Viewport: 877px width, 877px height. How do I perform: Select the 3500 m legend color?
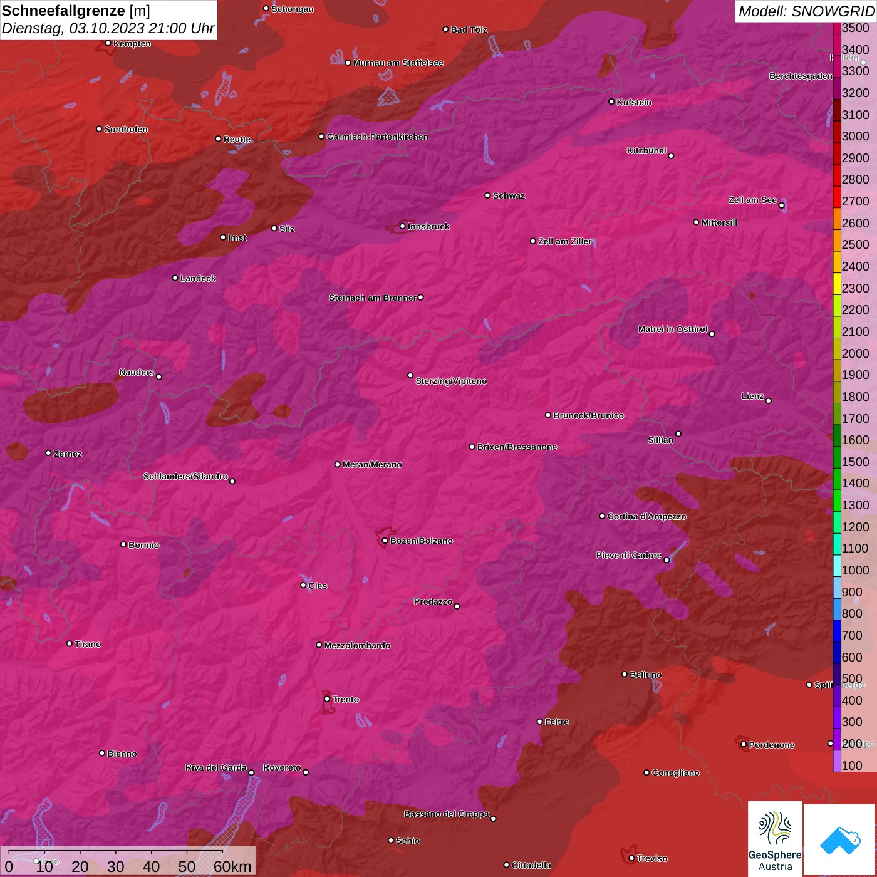836,28
